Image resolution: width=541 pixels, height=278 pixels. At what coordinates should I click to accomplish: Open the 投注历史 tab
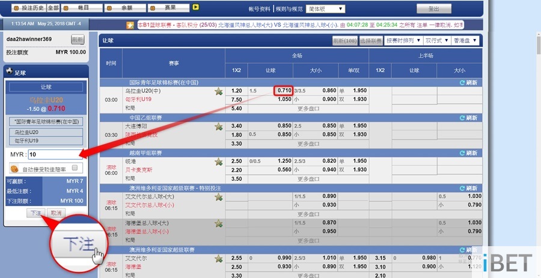pyautogui.click(x=29, y=8)
